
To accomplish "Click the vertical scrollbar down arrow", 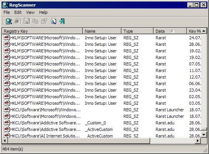I will click(204, 135).
